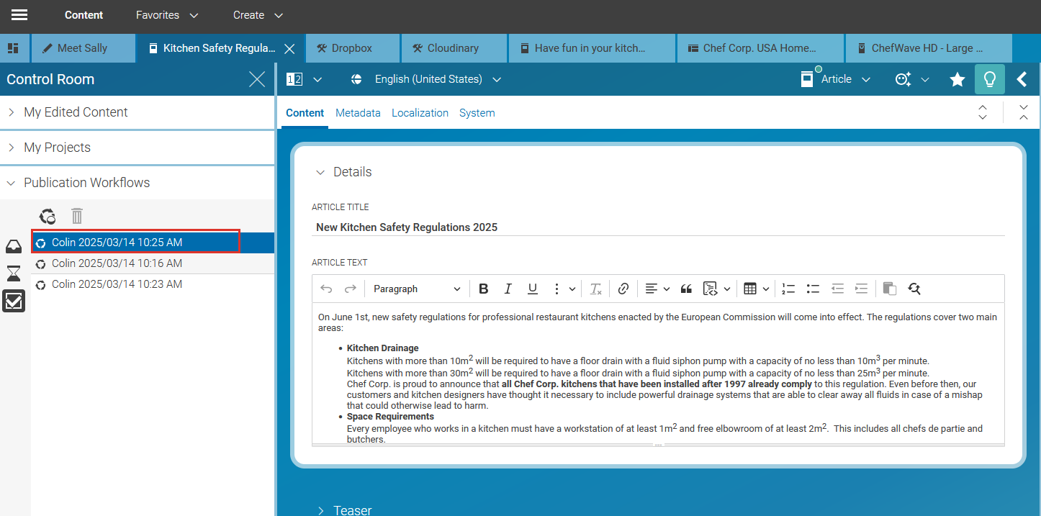Image resolution: width=1041 pixels, height=516 pixels.
Task: Click the workflow inbox tray icon
Action: point(14,247)
